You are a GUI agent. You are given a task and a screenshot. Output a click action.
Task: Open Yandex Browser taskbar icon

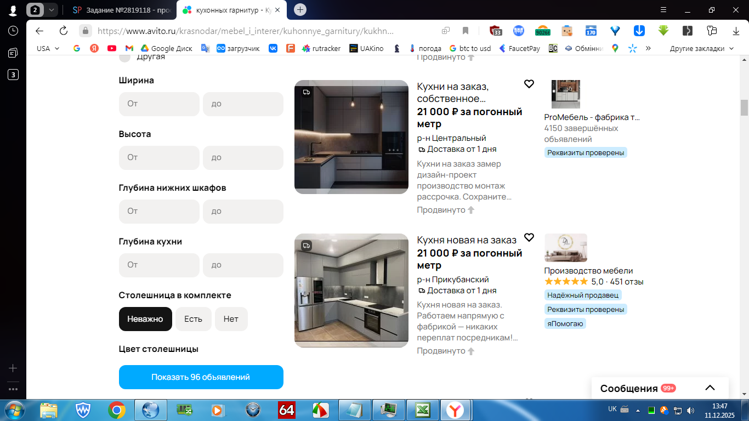pos(455,410)
